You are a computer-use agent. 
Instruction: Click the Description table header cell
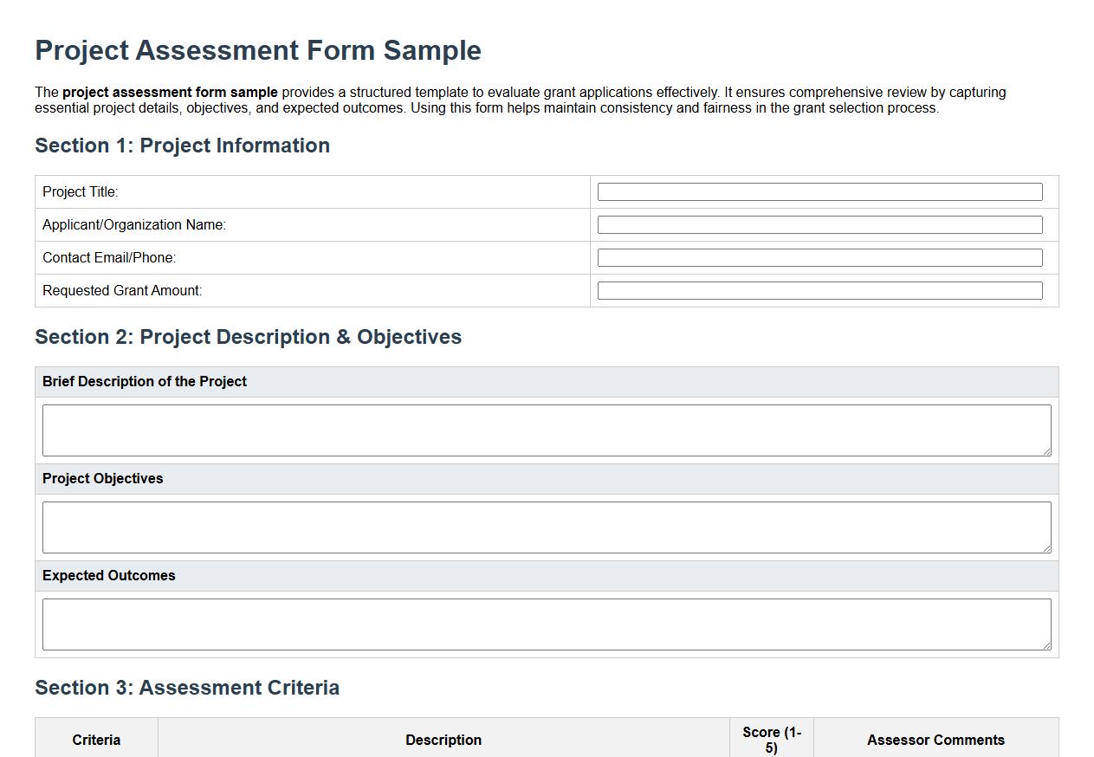pyautogui.click(x=443, y=740)
